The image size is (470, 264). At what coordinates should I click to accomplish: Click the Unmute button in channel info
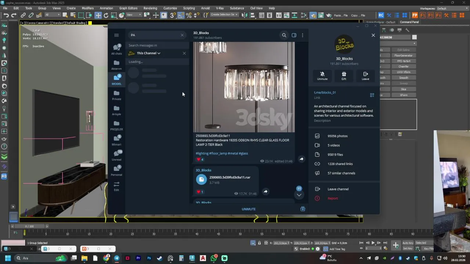(x=322, y=76)
